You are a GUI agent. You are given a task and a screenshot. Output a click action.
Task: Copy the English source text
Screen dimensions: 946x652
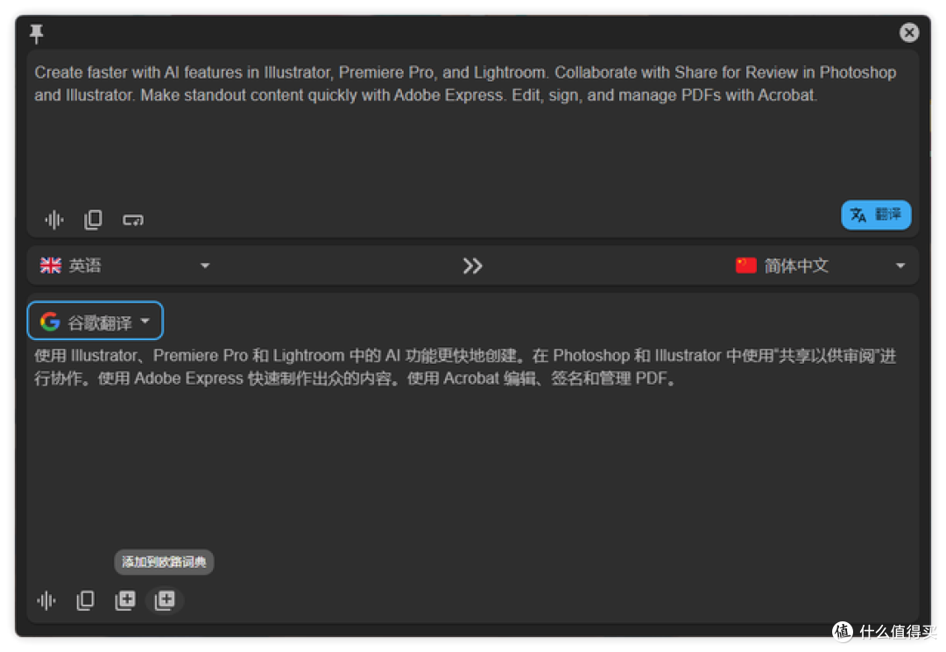click(x=93, y=220)
